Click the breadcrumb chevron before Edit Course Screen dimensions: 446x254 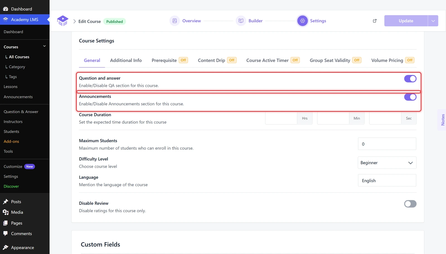74,21
